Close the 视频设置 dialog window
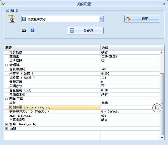Screen dimensions: 168x145 pyautogui.click(x=163, y=4)
